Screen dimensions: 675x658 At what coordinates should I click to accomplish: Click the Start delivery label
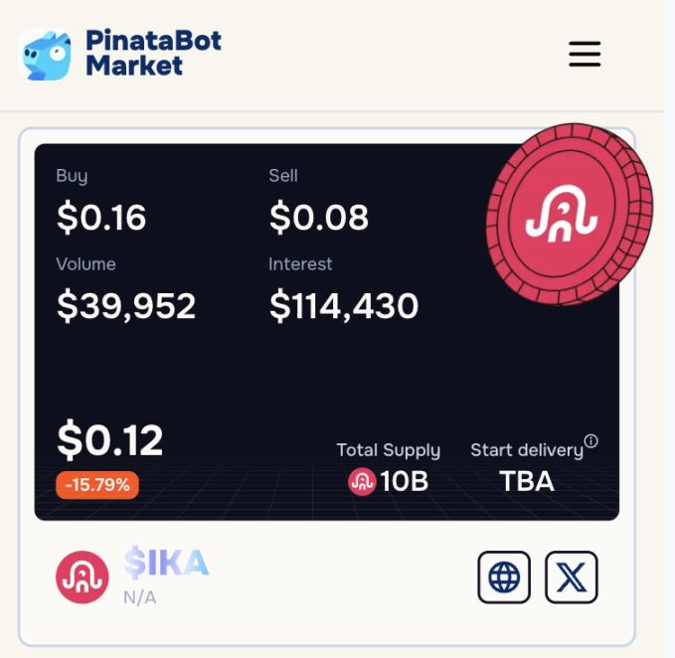tap(526, 450)
